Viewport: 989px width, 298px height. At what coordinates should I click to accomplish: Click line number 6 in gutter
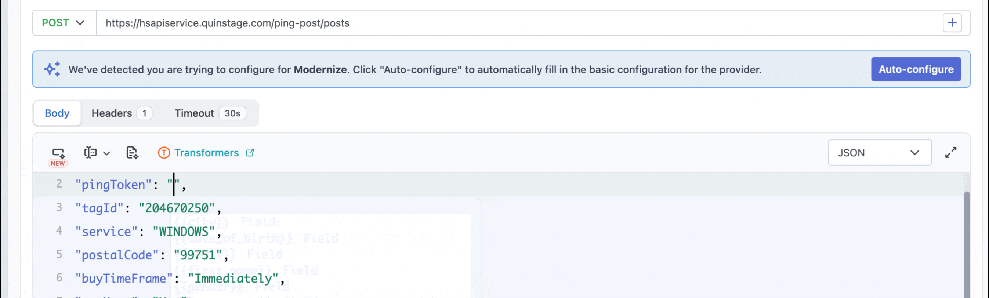pos(59,278)
